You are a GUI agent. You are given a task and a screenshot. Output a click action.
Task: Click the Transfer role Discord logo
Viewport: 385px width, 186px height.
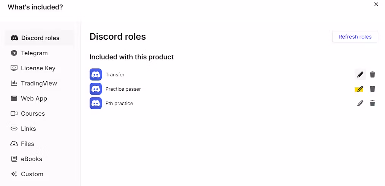pyautogui.click(x=96, y=74)
